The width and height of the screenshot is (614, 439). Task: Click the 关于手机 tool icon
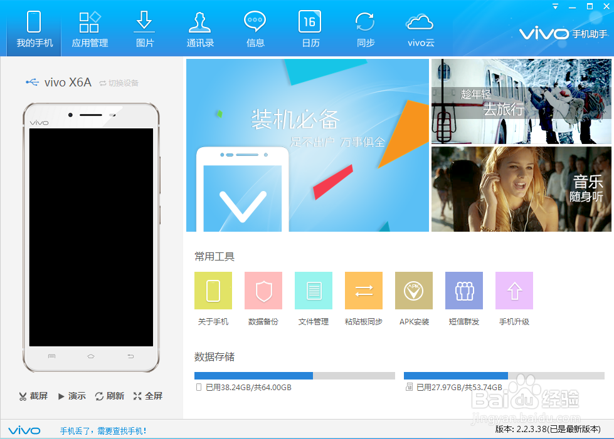click(x=213, y=291)
